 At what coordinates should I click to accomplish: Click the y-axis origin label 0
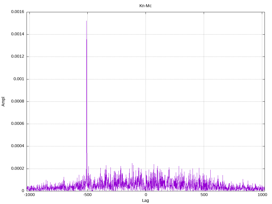(x=23, y=191)
